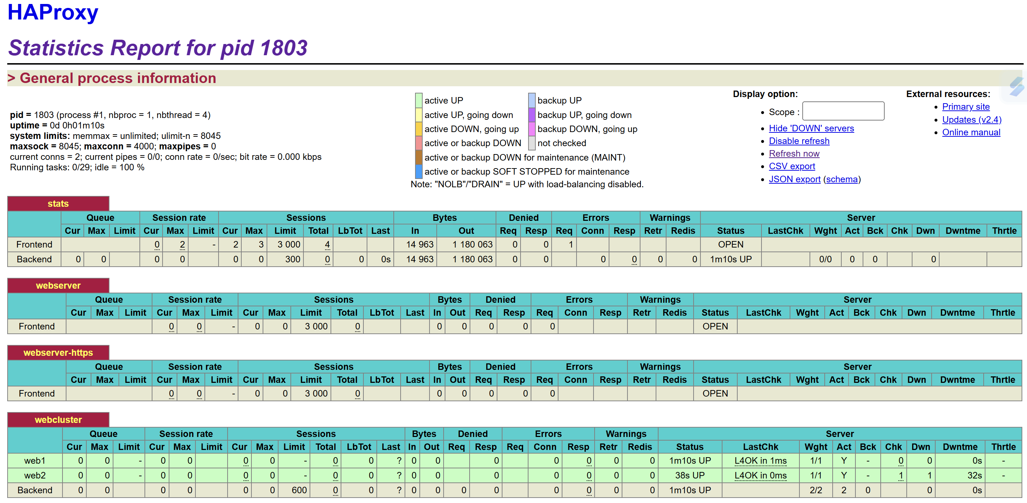Screen dimensions: 1027x503
Task: Click stats Frontend session rate max '2'
Action: click(x=182, y=245)
